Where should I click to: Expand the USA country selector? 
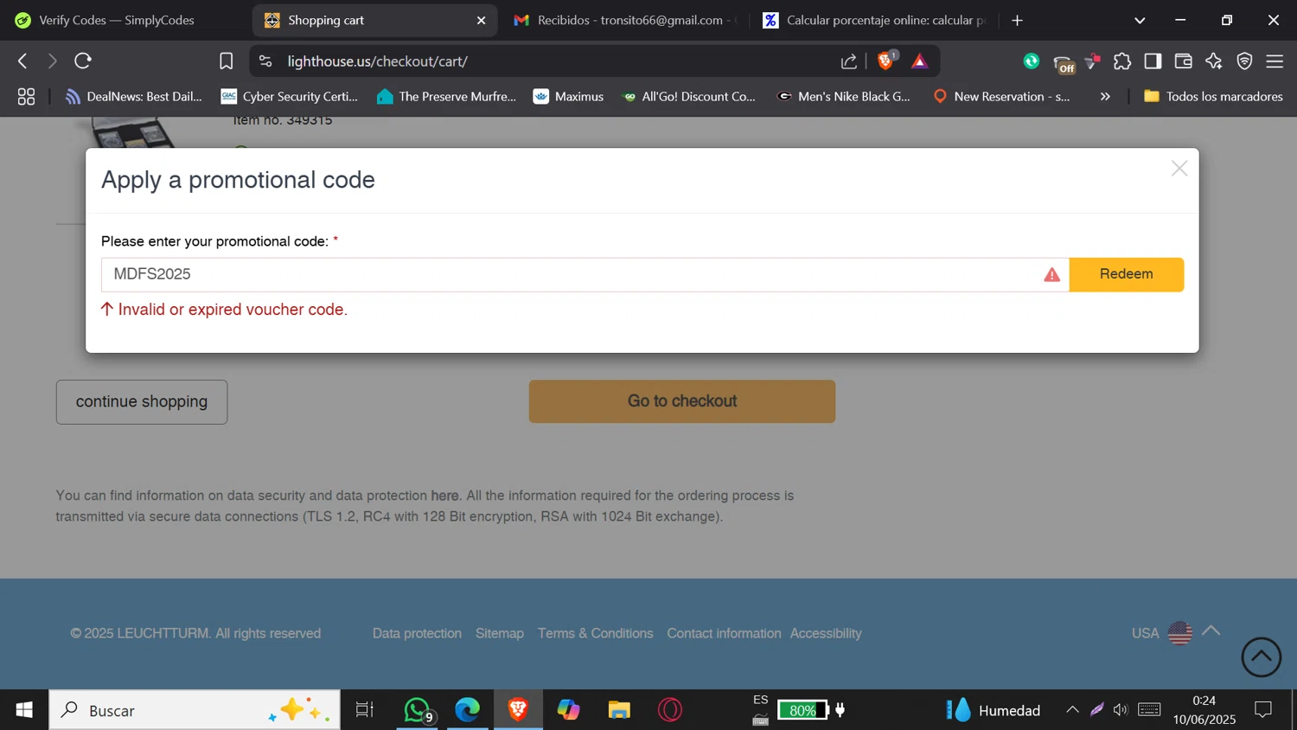[1176, 632]
